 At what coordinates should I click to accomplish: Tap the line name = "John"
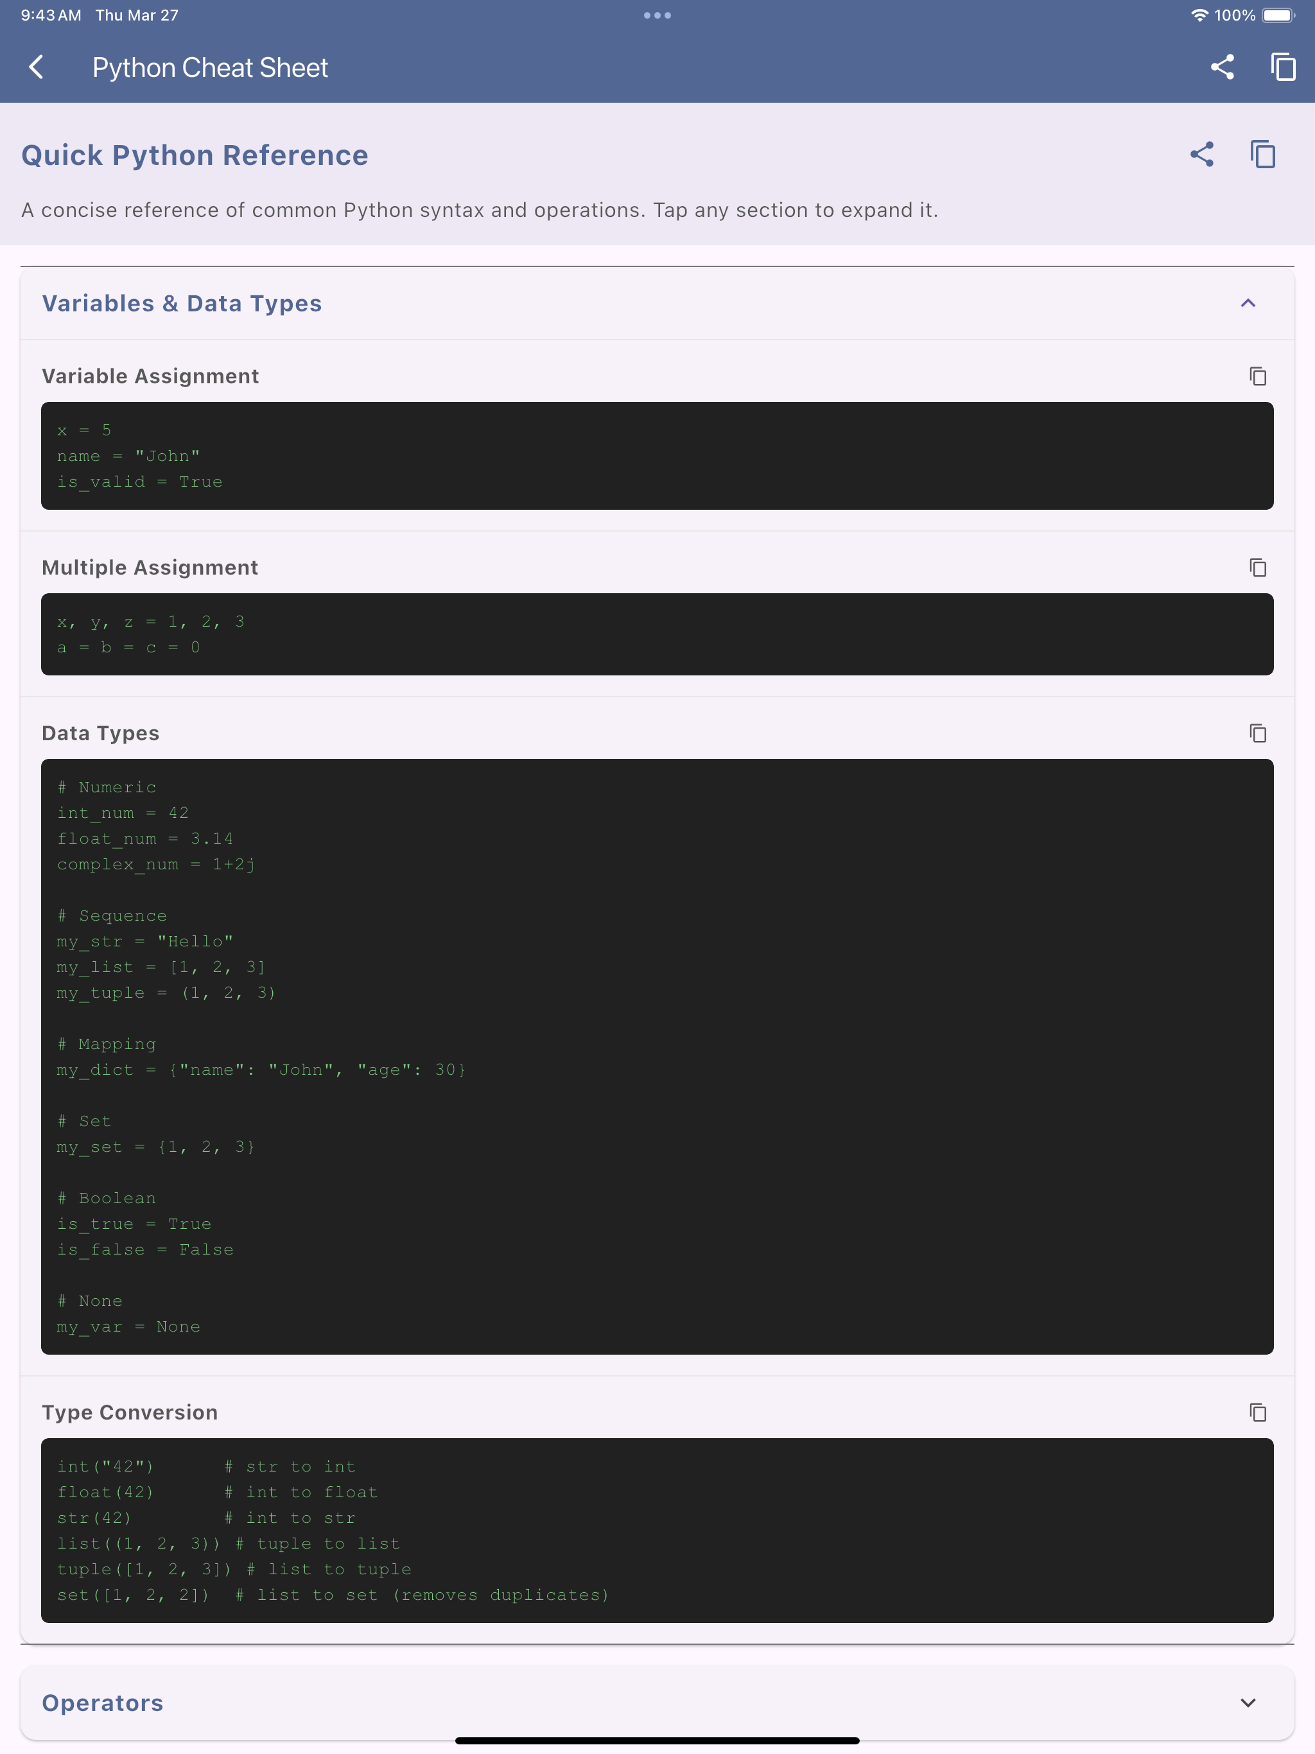tap(128, 456)
